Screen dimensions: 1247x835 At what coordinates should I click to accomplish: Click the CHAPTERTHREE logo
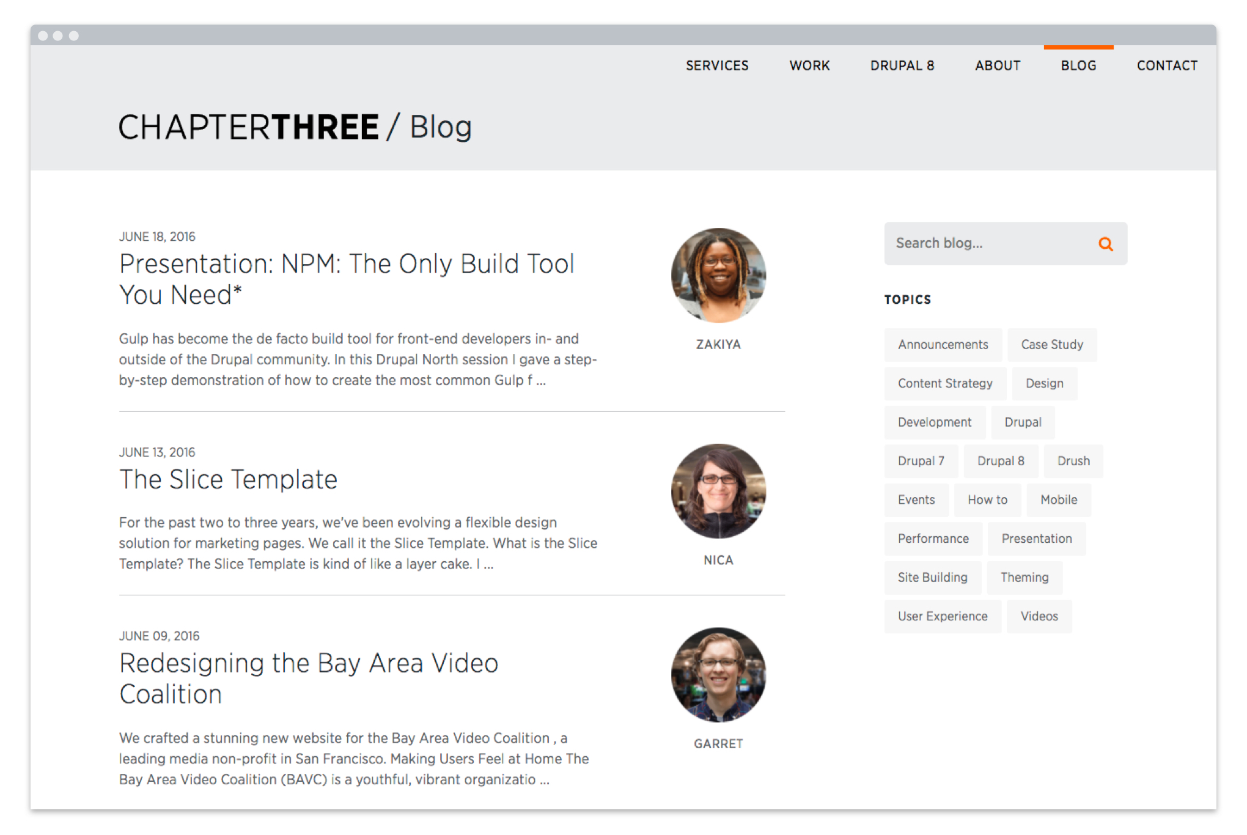pos(249,127)
